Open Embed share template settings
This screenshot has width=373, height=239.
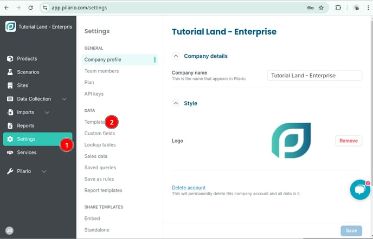(x=92, y=218)
